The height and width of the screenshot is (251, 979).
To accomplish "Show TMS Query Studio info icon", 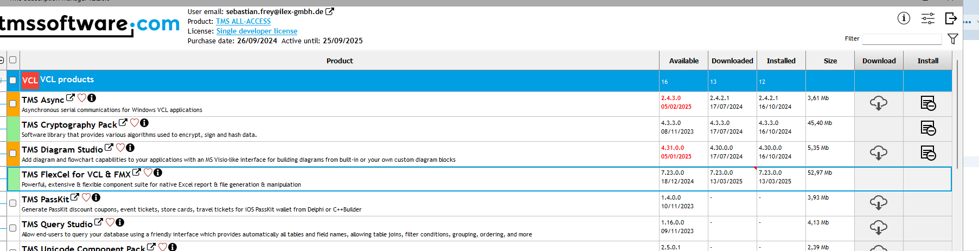I will (120, 222).
